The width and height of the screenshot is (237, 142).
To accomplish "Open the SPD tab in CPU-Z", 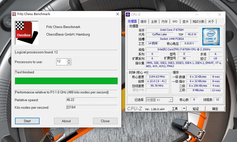I will point(175,22).
